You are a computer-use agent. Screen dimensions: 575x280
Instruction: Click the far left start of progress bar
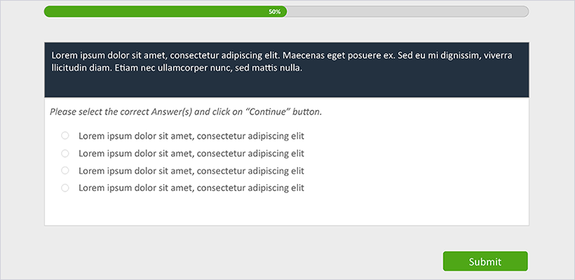click(48, 12)
